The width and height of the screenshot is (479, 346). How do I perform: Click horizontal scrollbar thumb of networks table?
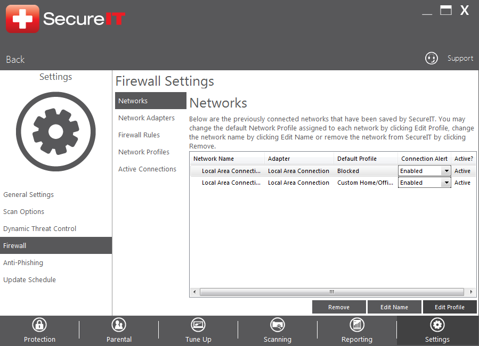332,292
